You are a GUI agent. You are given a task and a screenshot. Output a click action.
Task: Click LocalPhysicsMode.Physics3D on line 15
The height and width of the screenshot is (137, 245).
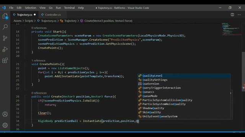[161, 35]
